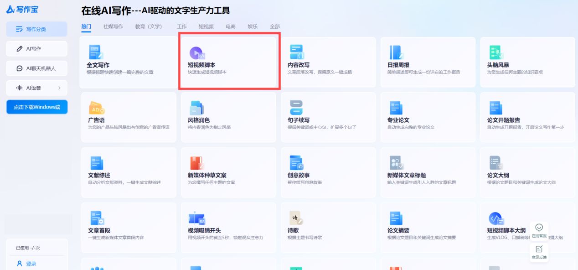This screenshot has height=270, width=578.
Task: Click the 短视频脚本 purple play icon
Action: point(197,53)
